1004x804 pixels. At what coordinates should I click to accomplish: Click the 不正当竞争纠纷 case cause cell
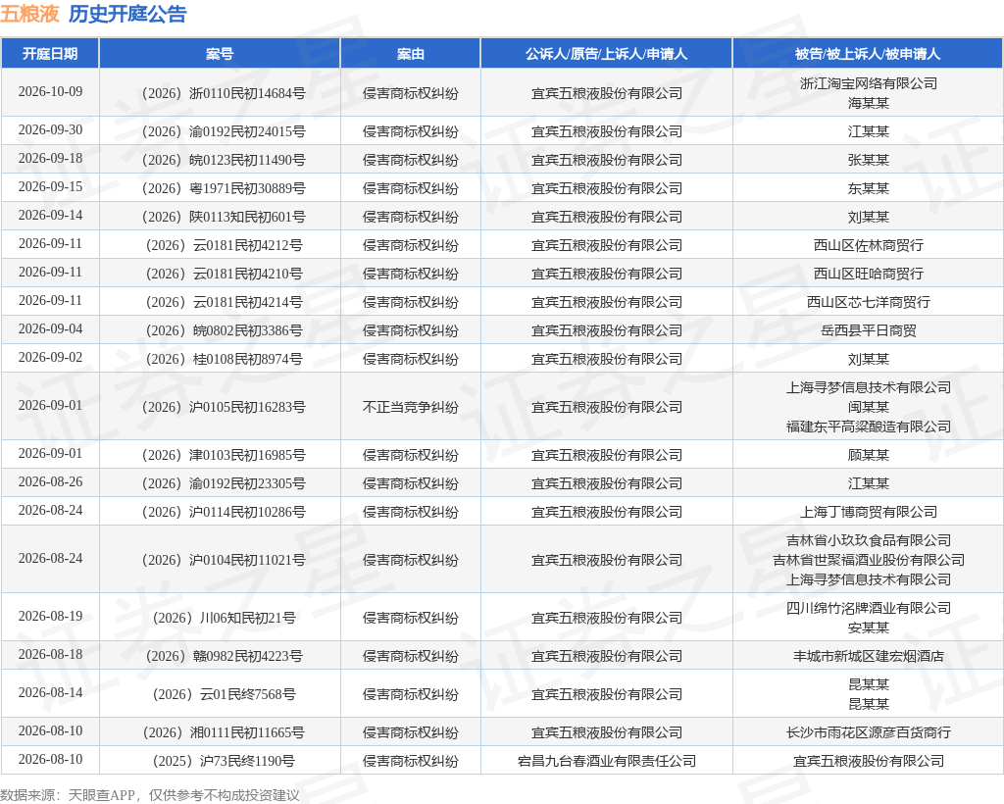click(411, 407)
